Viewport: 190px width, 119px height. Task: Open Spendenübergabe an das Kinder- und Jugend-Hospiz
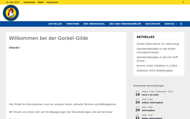click(x=156, y=50)
